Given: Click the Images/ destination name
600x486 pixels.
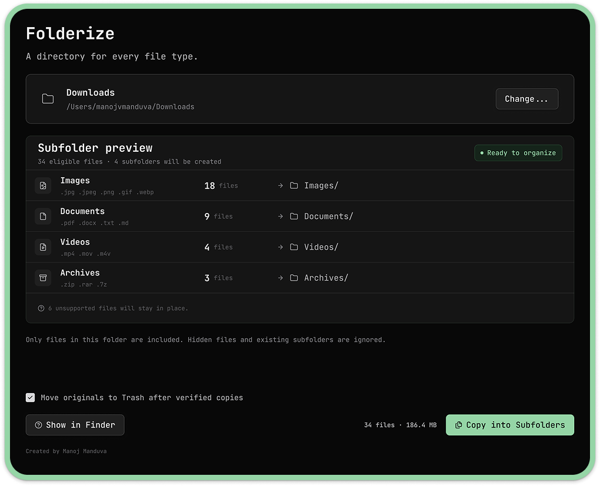Looking at the screenshot, I should point(321,185).
